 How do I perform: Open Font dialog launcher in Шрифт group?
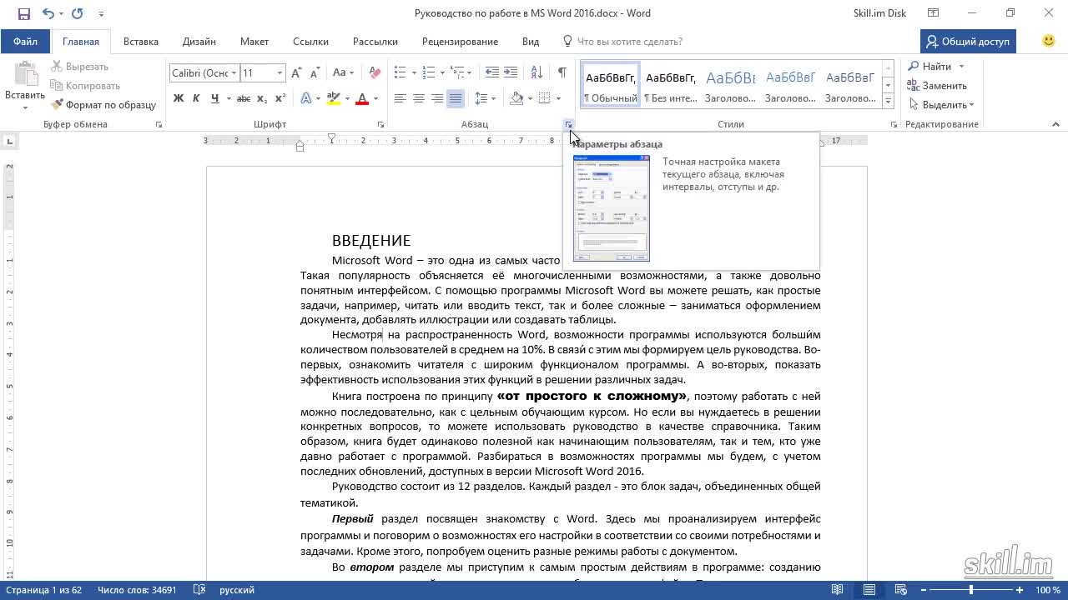pyautogui.click(x=381, y=125)
